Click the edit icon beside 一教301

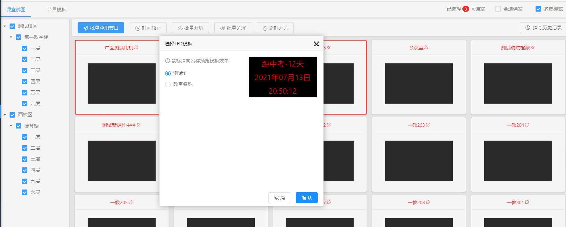click(527, 202)
